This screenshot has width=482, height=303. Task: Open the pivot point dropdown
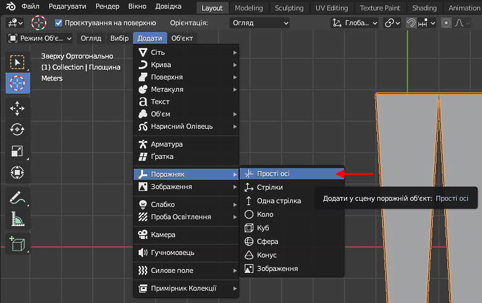click(x=392, y=23)
